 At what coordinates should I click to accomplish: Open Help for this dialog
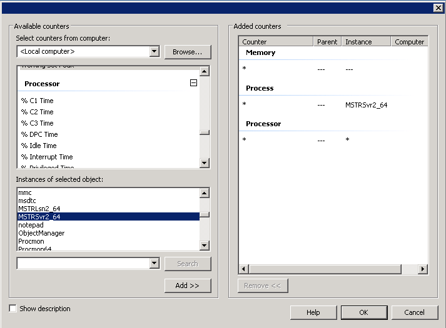coord(313,312)
